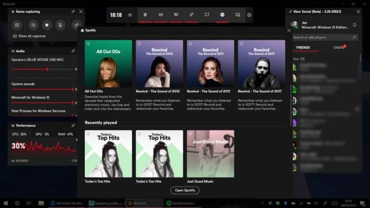Adjust the System sounds volume slider
The image size is (370, 208).
coord(43,89)
